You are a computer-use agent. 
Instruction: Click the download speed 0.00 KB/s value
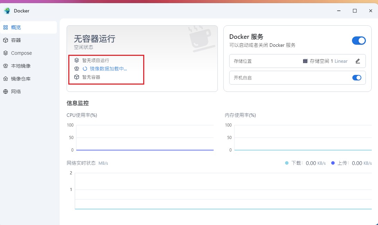pyautogui.click(x=316, y=163)
